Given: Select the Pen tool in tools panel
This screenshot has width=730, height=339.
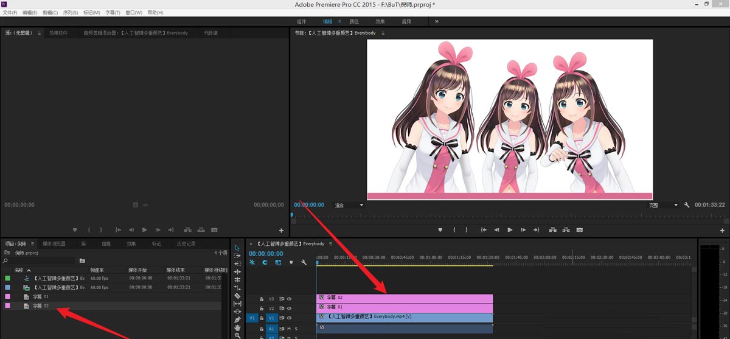Looking at the screenshot, I should [237, 320].
